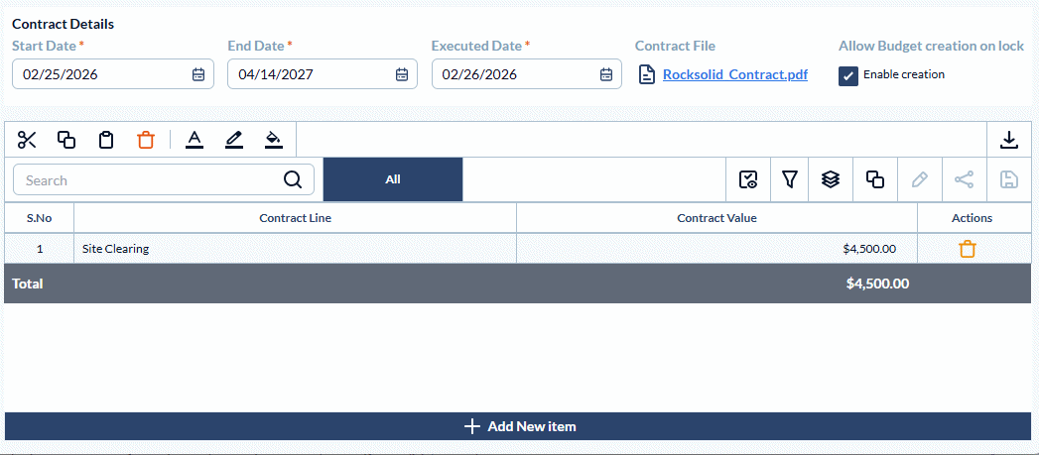Screen dimensions: 1039x455
Task: Click the share icon
Action: click(x=965, y=179)
